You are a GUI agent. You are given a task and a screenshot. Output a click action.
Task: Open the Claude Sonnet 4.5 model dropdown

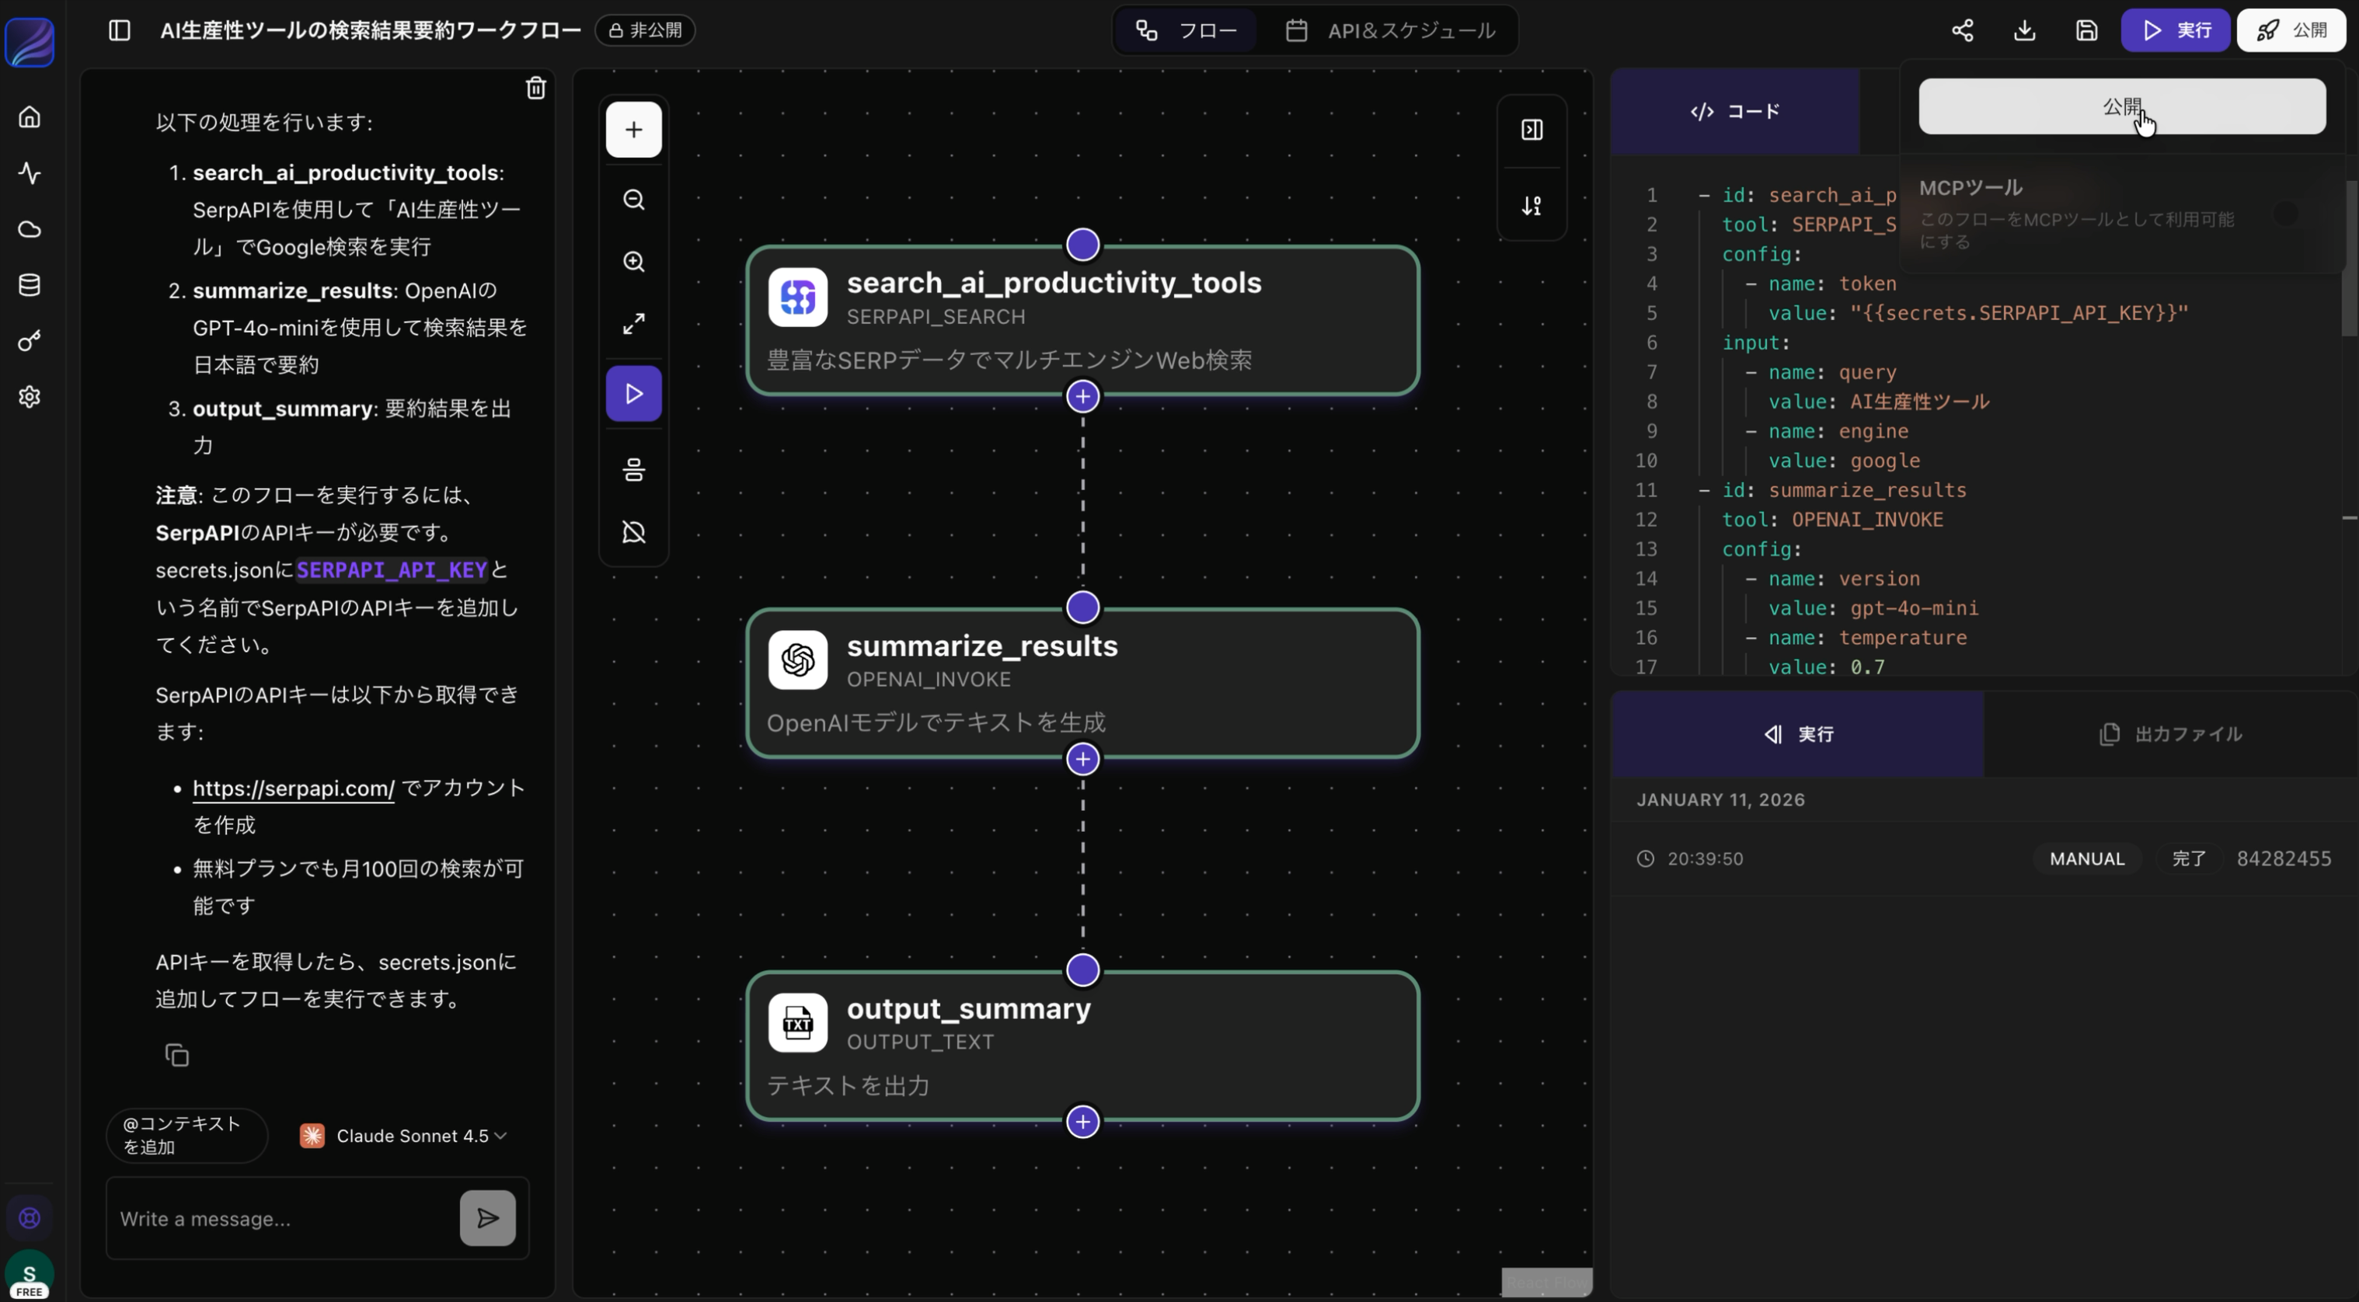404,1135
